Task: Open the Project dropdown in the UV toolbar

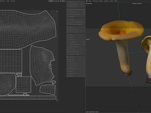Action: coord(53,1)
